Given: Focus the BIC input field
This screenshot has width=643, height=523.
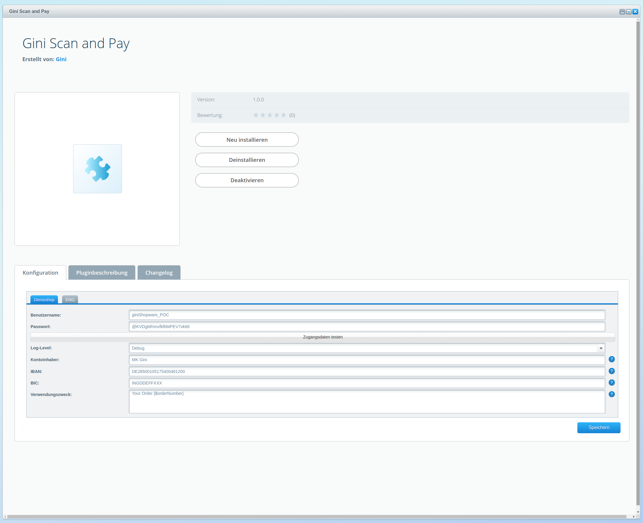Looking at the screenshot, I should pyautogui.click(x=367, y=383).
